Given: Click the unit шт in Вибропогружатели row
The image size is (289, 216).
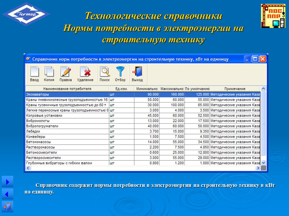Looking at the screenshot, I should 122,126.
